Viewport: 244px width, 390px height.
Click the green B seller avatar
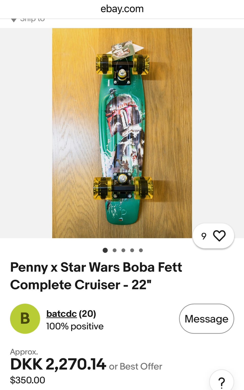(x=25, y=319)
